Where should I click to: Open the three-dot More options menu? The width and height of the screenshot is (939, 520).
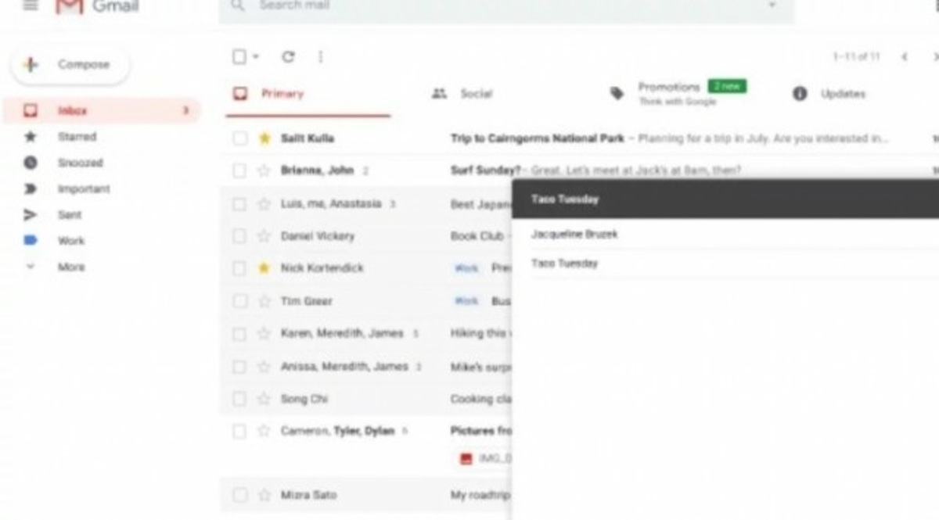[x=320, y=57]
